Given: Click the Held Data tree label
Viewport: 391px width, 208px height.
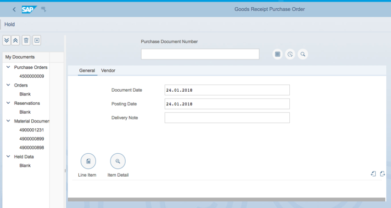Looking at the screenshot, I should (24, 157).
